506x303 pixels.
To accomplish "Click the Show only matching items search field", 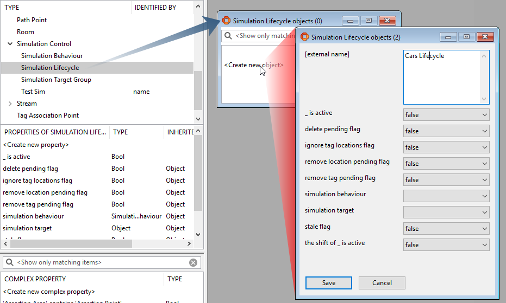I will 102,262.
